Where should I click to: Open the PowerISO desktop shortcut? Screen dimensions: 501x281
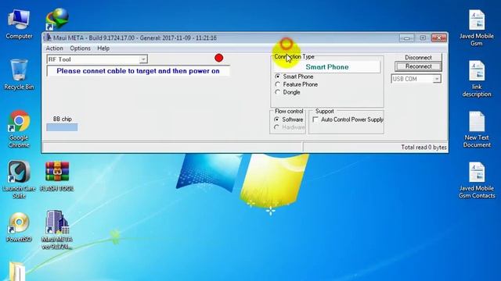pyautogui.click(x=19, y=227)
